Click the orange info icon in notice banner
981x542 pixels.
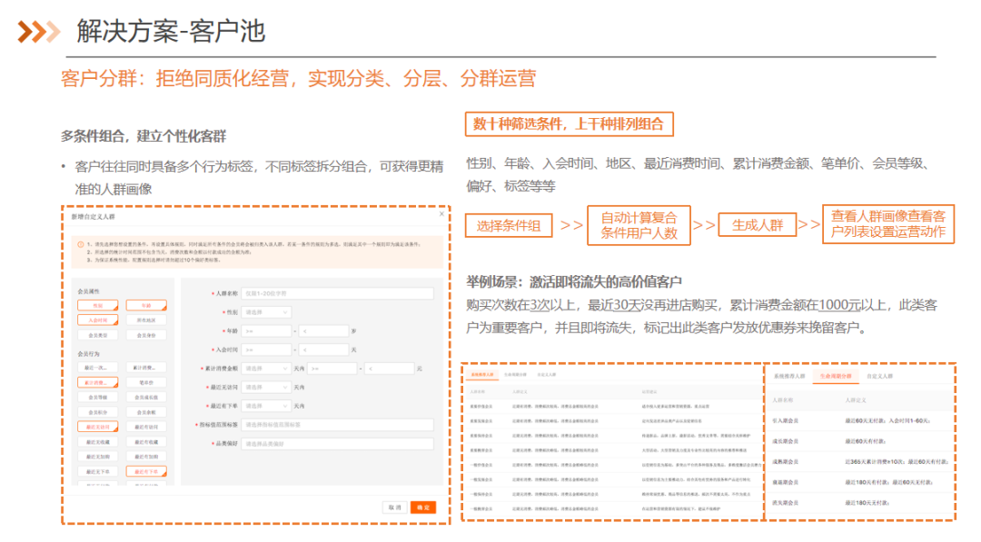[81, 244]
